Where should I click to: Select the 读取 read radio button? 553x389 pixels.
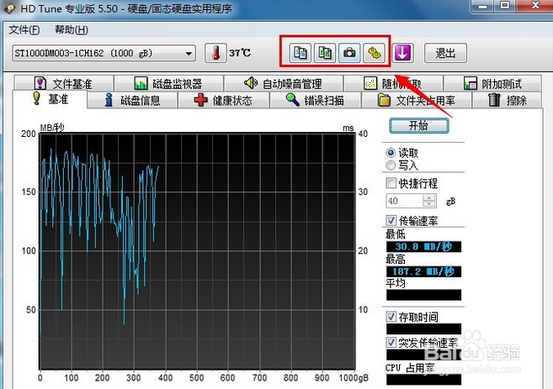tap(391, 154)
